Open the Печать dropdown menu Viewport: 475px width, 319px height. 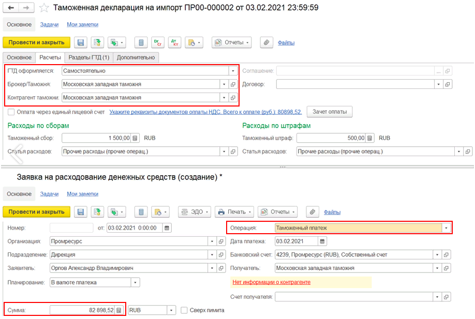coord(235,211)
